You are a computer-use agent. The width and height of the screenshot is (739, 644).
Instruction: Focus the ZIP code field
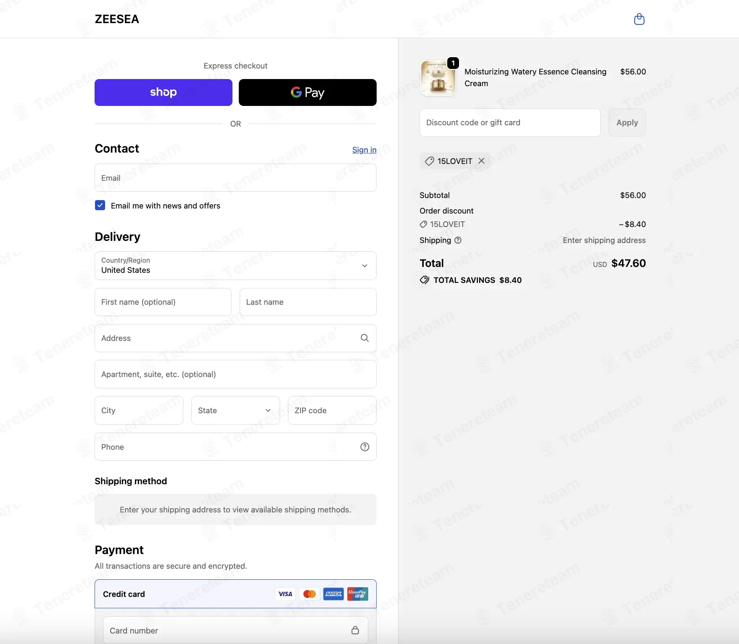[332, 410]
